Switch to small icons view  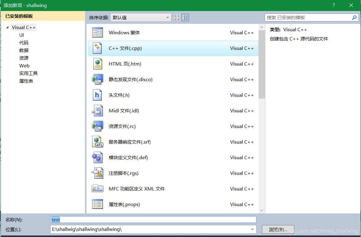177,17
